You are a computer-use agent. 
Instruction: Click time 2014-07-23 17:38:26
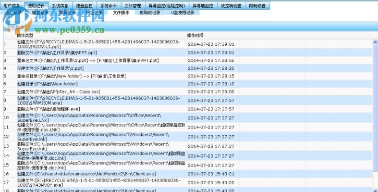[211, 68]
